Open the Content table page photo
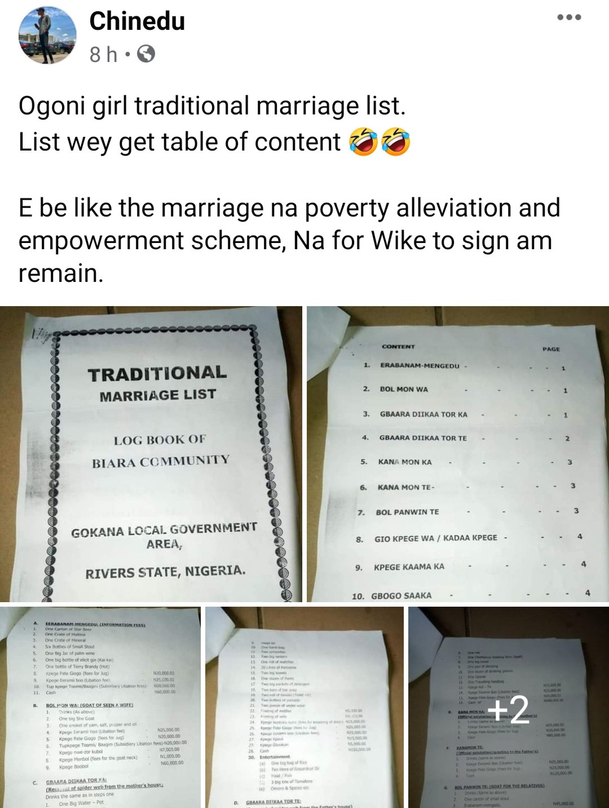The height and width of the screenshot is (808, 609). (x=458, y=454)
